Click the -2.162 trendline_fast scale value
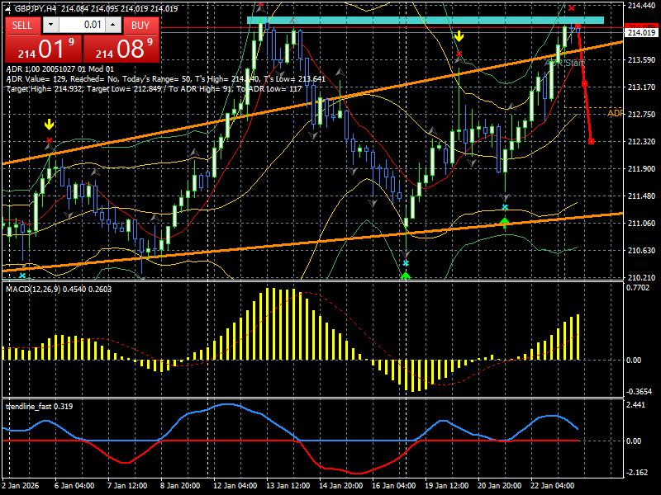 [x=637, y=472]
